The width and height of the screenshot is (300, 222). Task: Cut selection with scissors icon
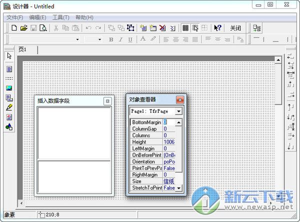click(x=56, y=28)
